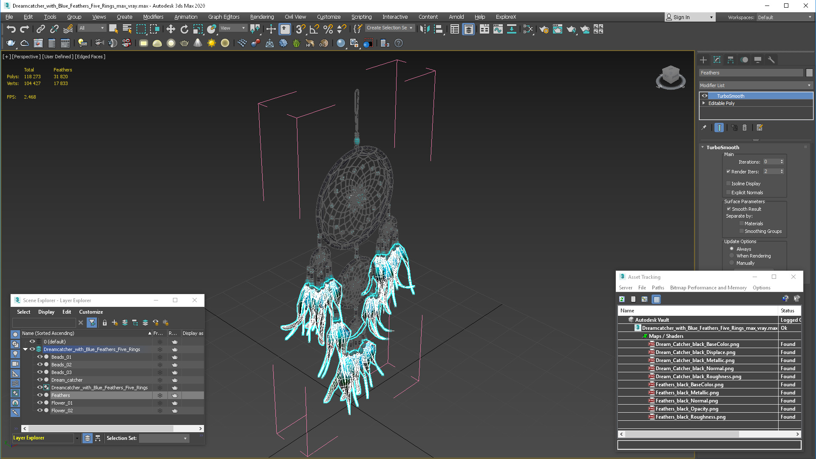Click the Sign In button
Image resolution: width=816 pixels, height=459 pixels.
coord(690,17)
